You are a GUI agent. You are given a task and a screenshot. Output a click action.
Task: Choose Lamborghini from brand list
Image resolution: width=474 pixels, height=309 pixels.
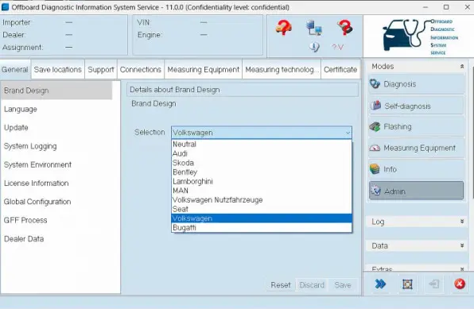point(262,181)
